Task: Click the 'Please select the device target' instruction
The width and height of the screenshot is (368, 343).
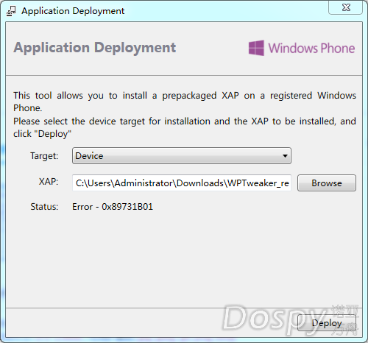Action: coord(185,127)
